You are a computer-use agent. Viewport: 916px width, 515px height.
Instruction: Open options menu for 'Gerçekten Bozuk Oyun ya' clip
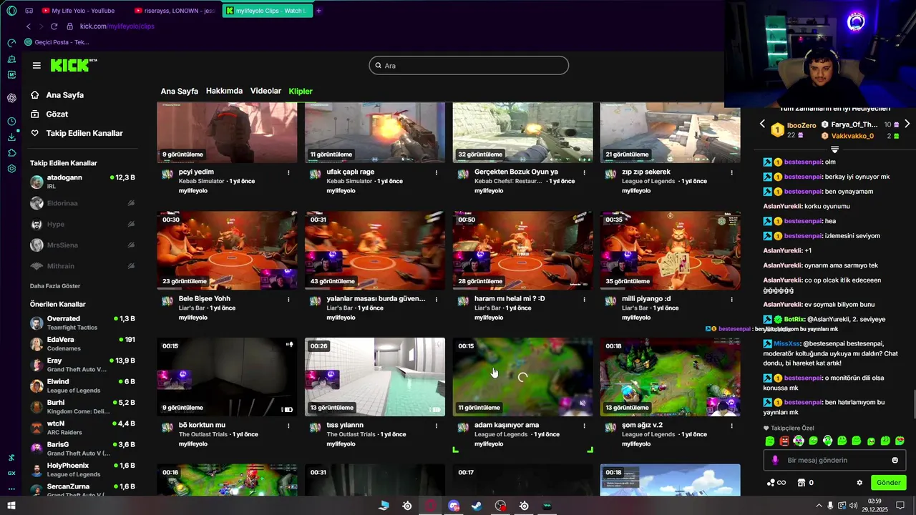point(584,172)
